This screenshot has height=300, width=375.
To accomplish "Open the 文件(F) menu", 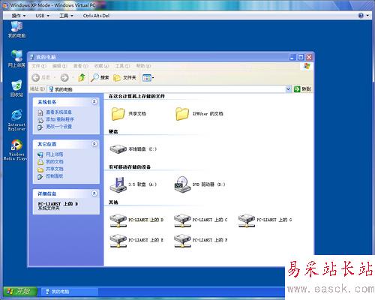I will coord(39,66).
